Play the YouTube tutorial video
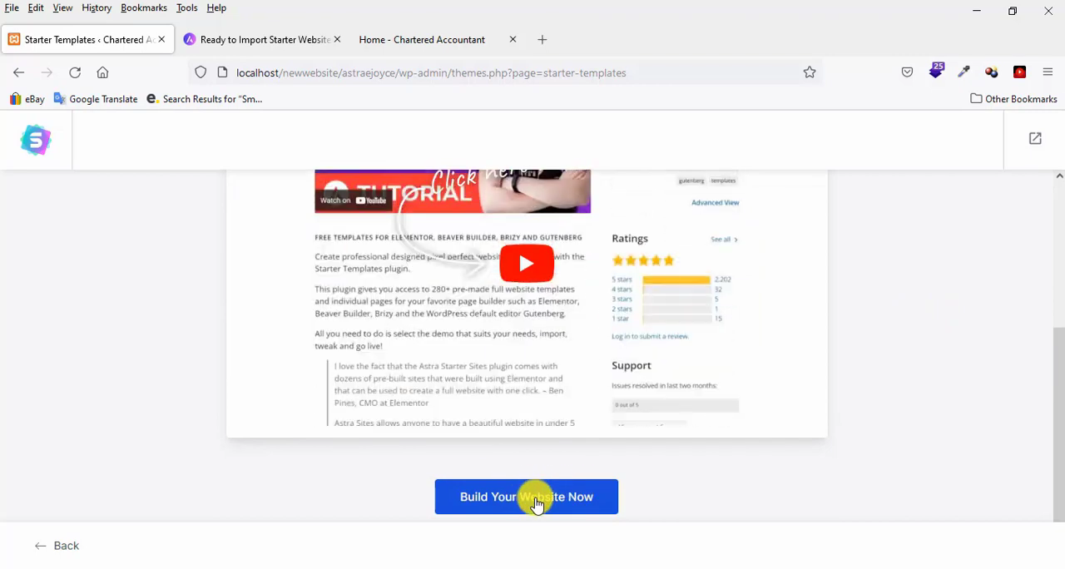The width and height of the screenshot is (1065, 569). (x=527, y=264)
